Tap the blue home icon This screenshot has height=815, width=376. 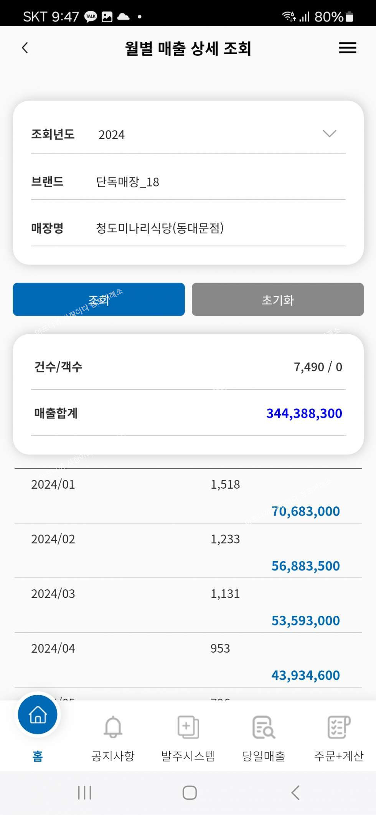38,715
